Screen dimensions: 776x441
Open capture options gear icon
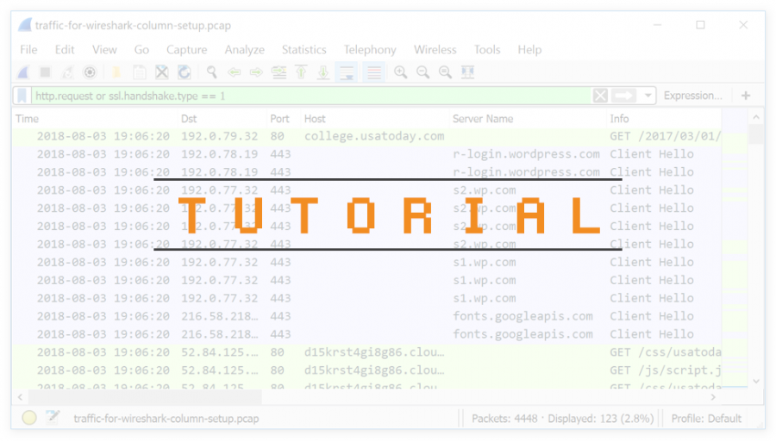[x=90, y=72]
